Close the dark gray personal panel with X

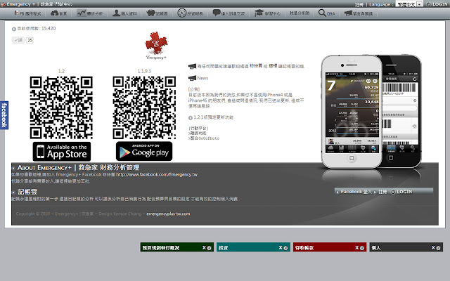click(433, 248)
